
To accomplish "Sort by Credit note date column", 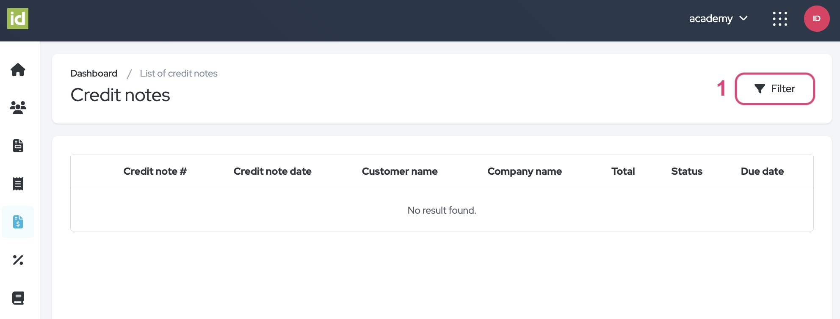I will click(272, 171).
